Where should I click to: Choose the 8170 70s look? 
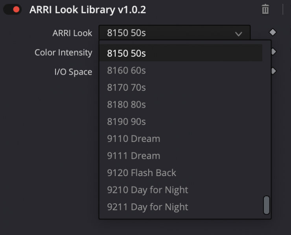tap(181, 87)
